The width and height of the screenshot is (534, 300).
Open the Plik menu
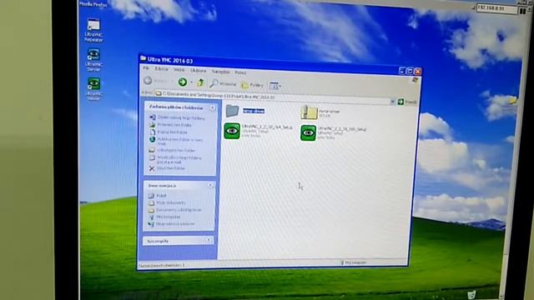point(146,68)
